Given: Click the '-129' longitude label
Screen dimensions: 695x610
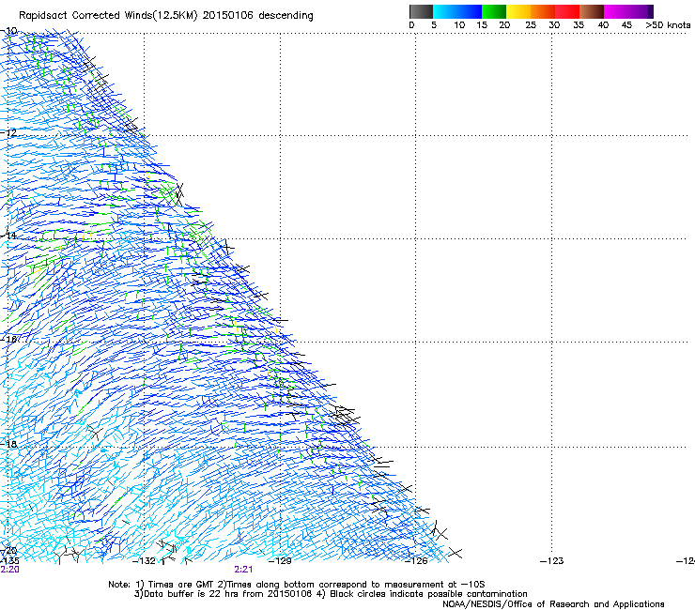Looking at the screenshot, I should pyautogui.click(x=280, y=561).
